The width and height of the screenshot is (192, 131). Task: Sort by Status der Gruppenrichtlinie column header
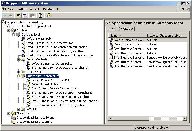(166, 35)
